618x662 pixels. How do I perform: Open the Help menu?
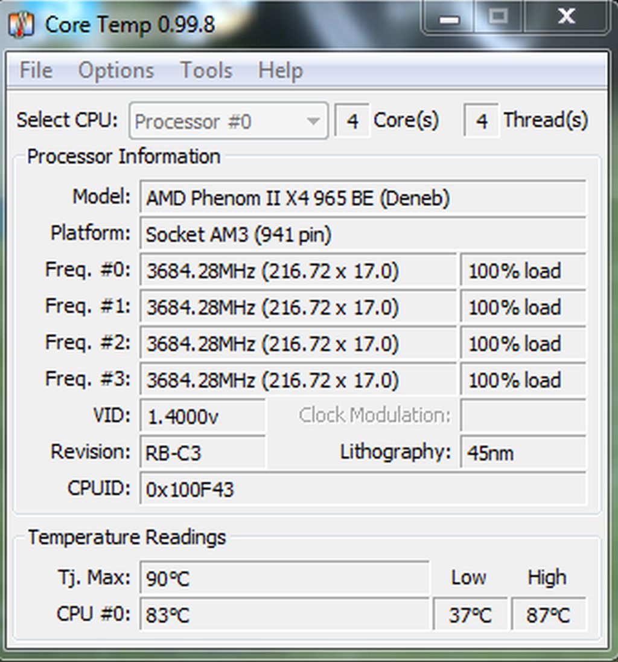pyautogui.click(x=280, y=70)
